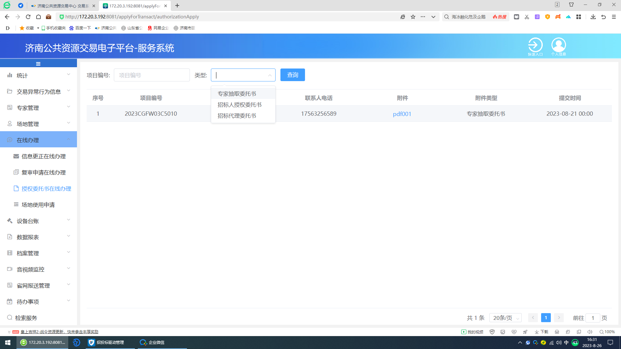
Task: Collapse sidebar using hamburger menu icon
Action: [38, 64]
